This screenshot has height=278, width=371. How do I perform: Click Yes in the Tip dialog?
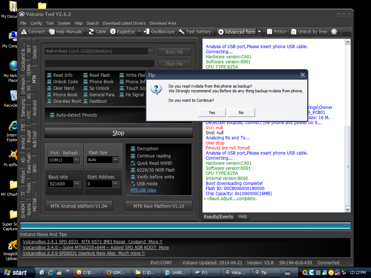[x=212, y=113]
